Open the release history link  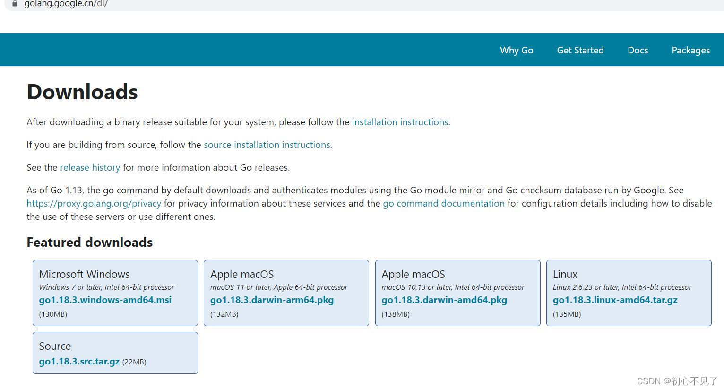click(x=90, y=167)
